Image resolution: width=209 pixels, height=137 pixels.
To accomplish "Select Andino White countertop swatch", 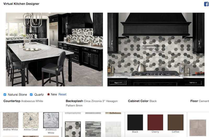I will (10, 120).
